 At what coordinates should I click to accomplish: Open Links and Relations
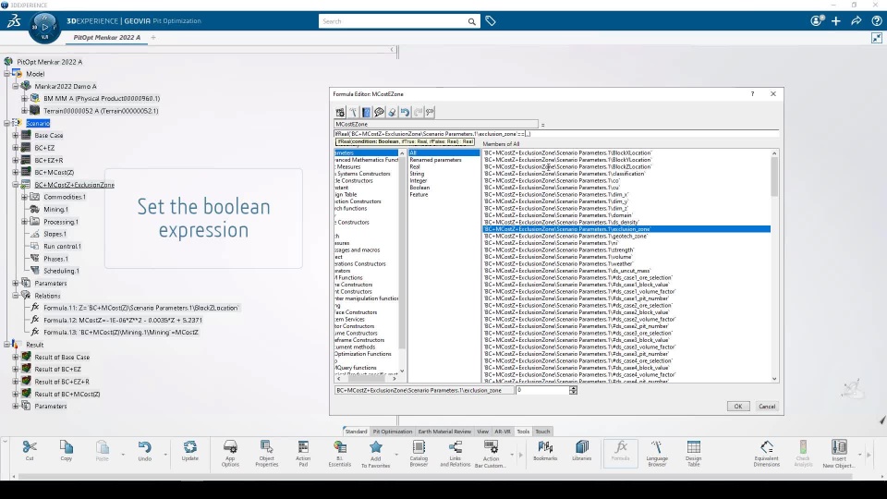pos(455,454)
